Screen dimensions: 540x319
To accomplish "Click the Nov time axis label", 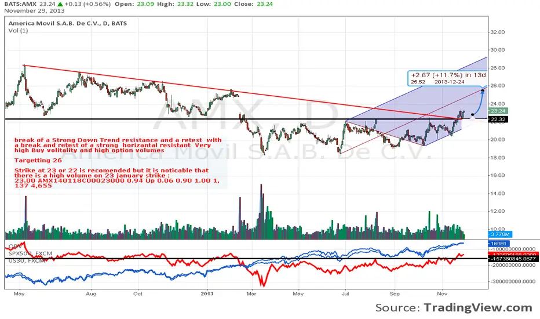I will (442, 294).
